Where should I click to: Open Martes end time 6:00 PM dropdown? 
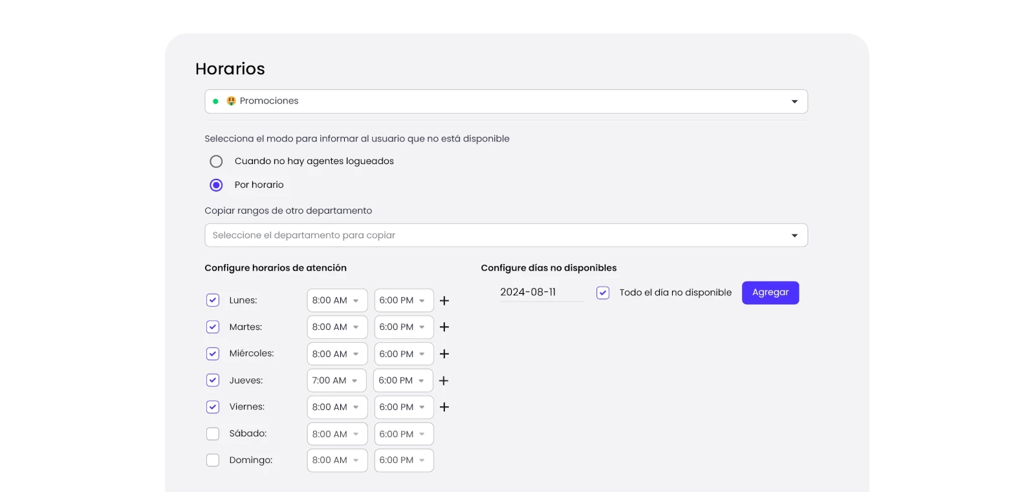404,327
